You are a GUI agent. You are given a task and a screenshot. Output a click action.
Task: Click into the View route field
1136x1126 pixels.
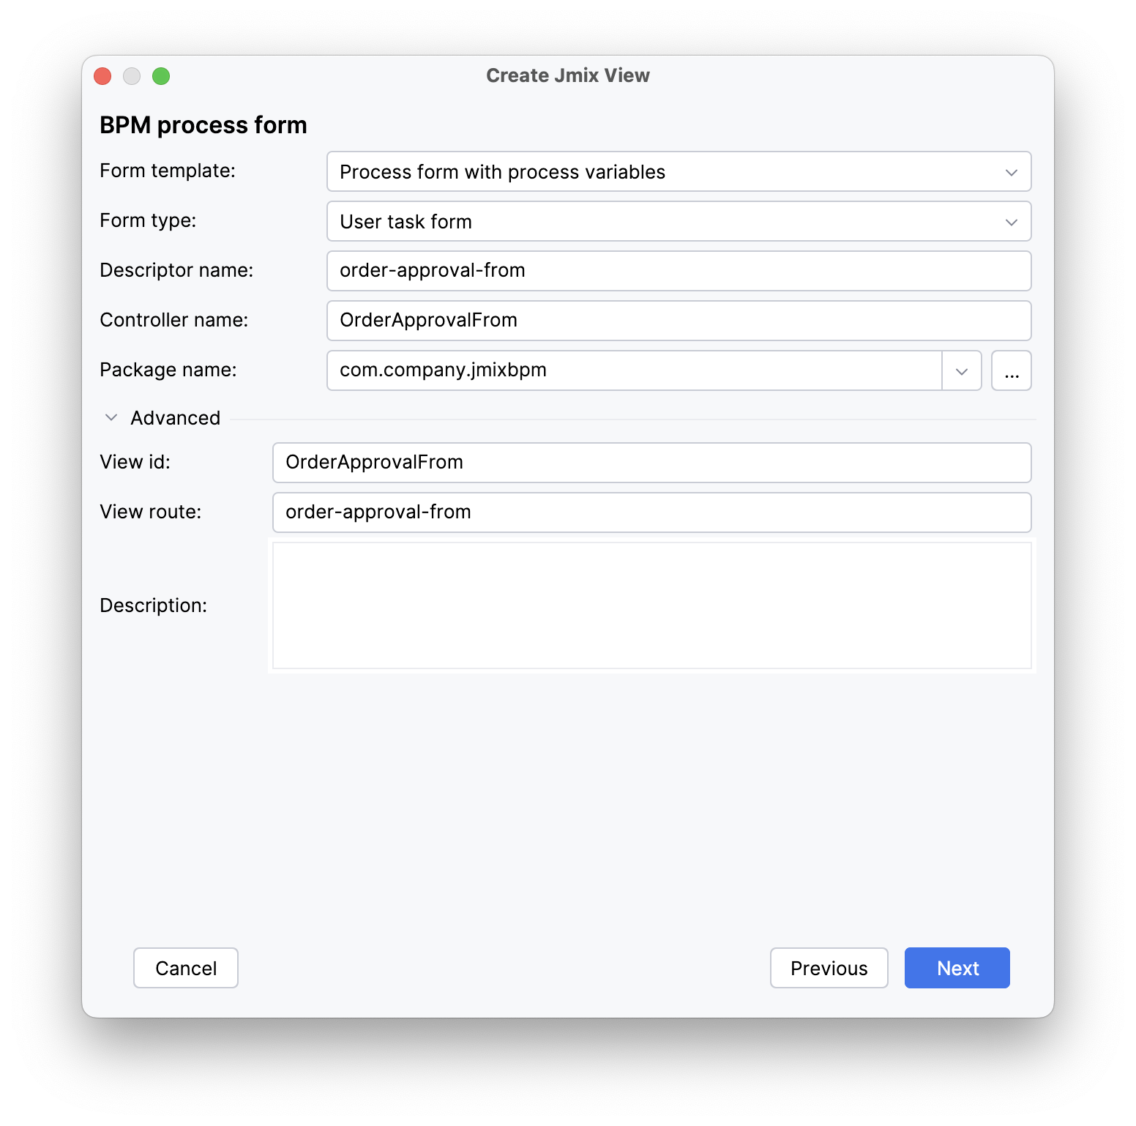(x=651, y=512)
